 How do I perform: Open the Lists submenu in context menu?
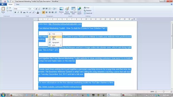pyautogui.click(x=55, y=45)
